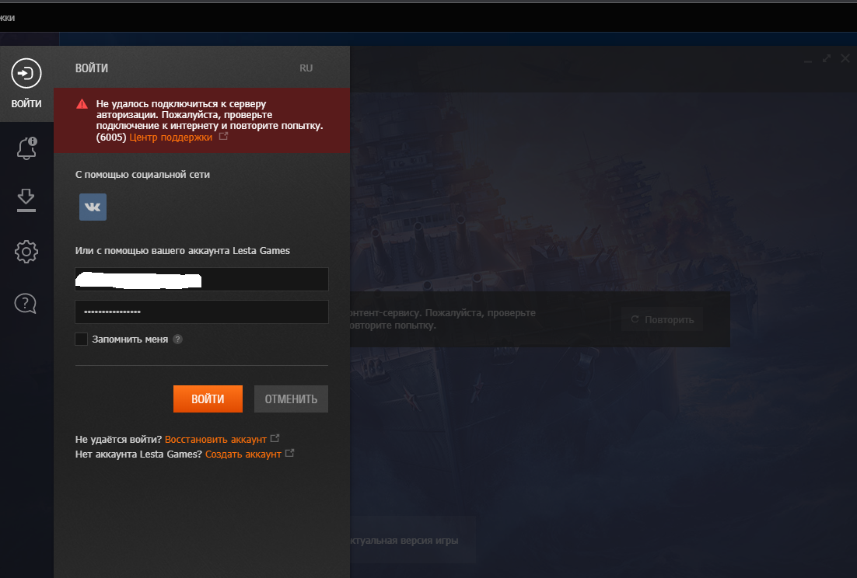Screen dimensions: 857x578
Task: Enable the Запомнить меня checkbox
Action: coord(82,339)
